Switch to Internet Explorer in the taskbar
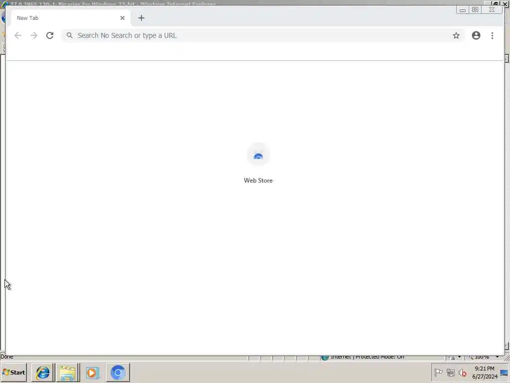 coord(43,372)
